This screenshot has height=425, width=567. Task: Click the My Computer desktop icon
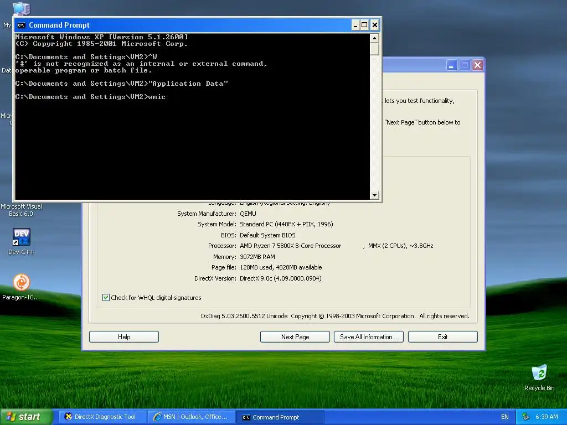coord(22,8)
